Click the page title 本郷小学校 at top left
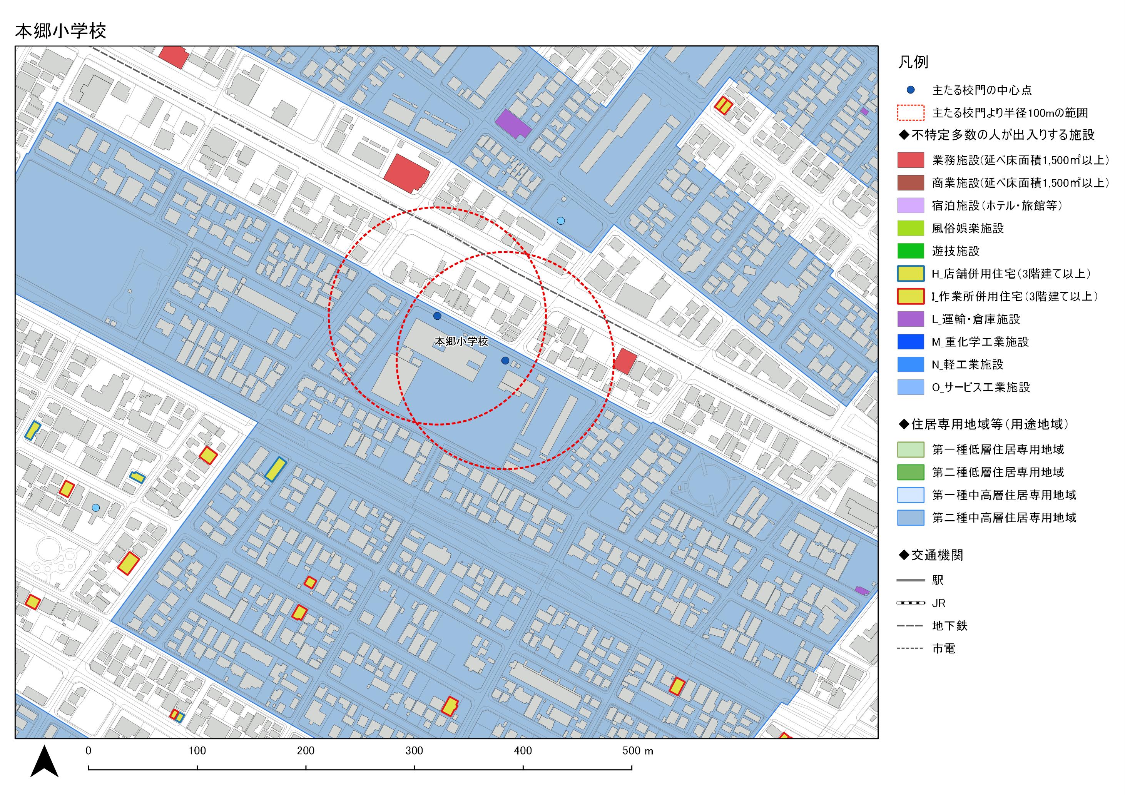 (61, 31)
